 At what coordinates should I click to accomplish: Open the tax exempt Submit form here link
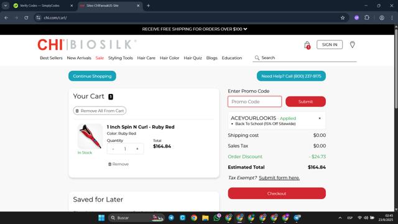pos(279,178)
